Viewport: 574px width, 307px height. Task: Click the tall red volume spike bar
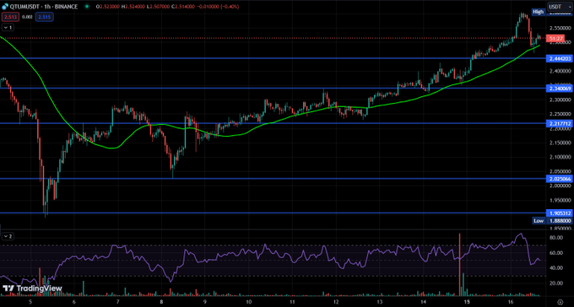click(x=459, y=264)
